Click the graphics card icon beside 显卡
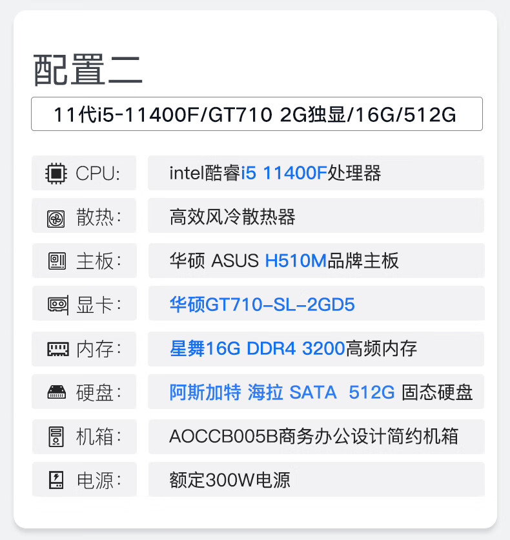510x540 pixels. point(57,305)
